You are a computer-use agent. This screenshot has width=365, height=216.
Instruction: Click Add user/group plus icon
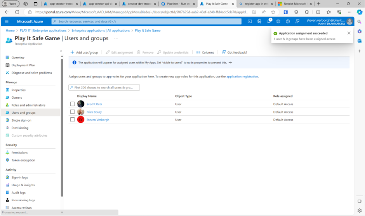click(x=73, y=52)
